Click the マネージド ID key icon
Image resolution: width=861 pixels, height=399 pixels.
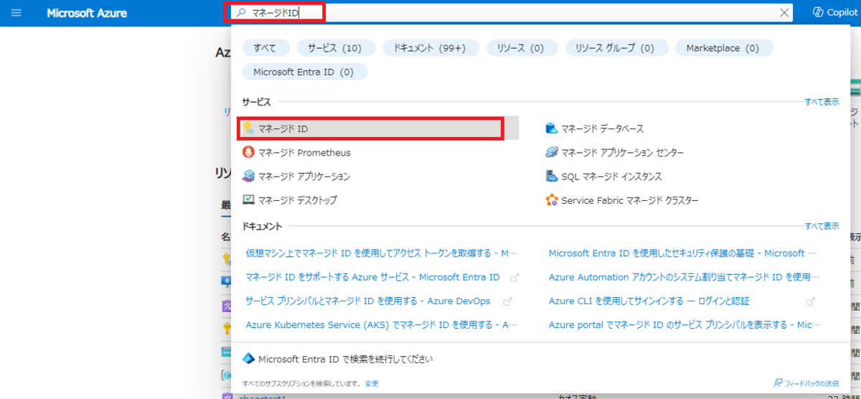pyautogui.click(x=248, y=128)
